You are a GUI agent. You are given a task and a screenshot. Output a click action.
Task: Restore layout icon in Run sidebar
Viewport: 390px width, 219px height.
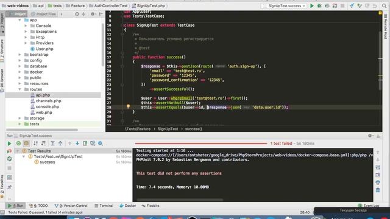point(9,178)
